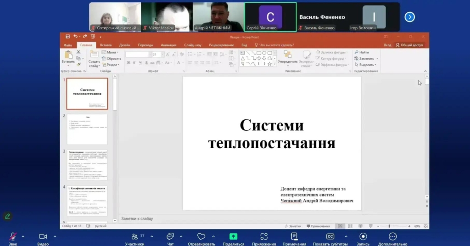470x246 pixels.
Task: Open the Анимация ribbon tab
Action: 168,45
